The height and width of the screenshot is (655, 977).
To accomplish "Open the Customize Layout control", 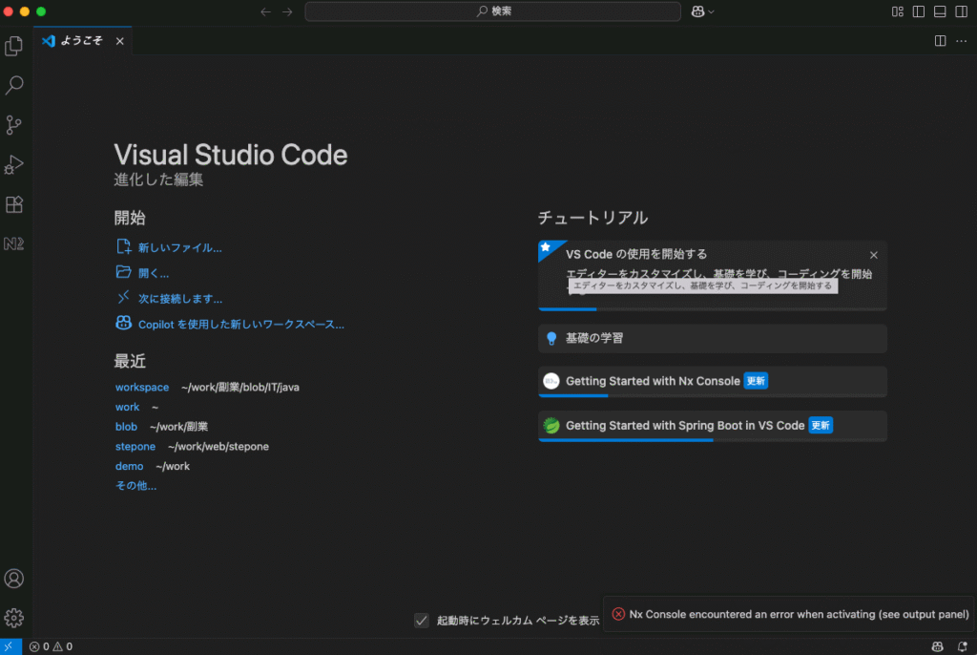I will tap(897, 11).
